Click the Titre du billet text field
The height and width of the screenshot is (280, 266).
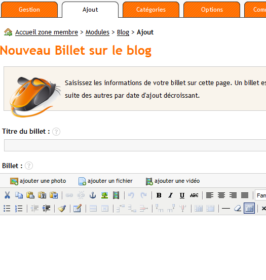point(135,145)
